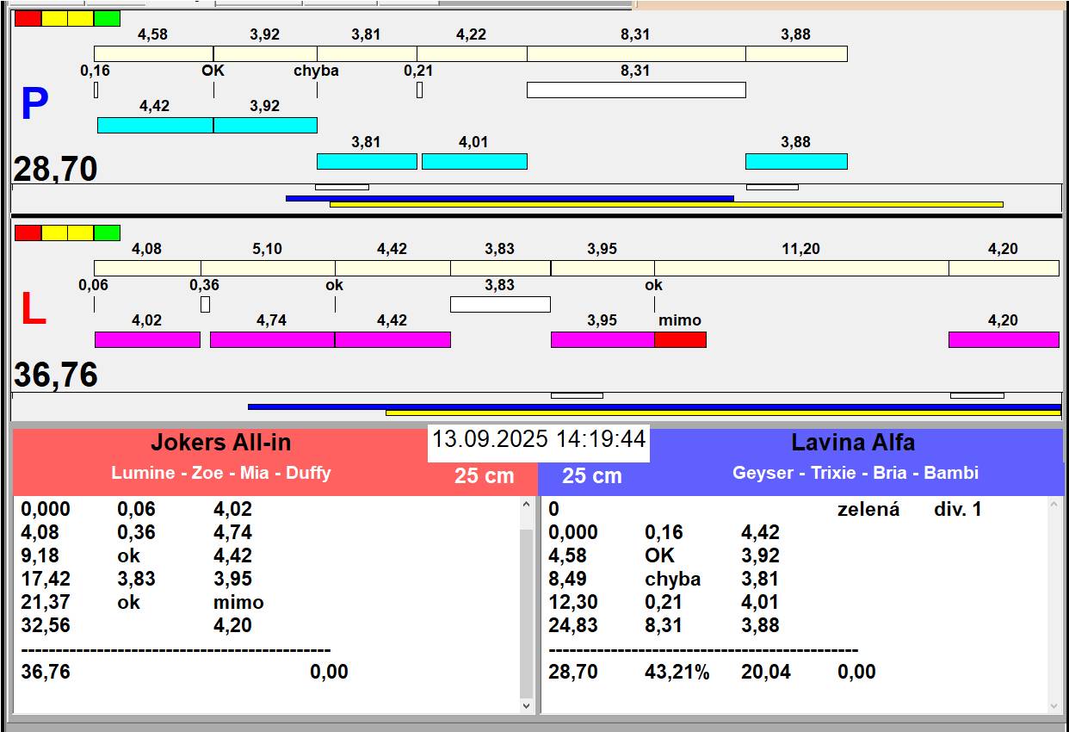Viewport: 1069px width, 732px height.
Task: Click the up arrow of Lavina list scrollbar
Action: tap(1055, 505)
